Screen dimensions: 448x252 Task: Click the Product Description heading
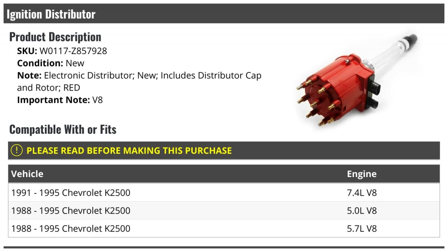coord(55,37)
